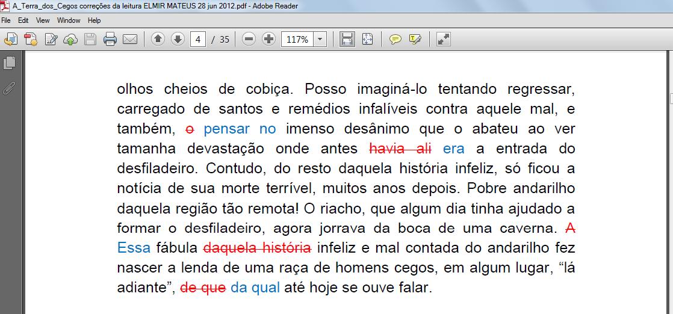Screen dimensions: 673x314
Task: Click the upload to cloud icon
Action: pyautogui.click(x=70, y=40)
